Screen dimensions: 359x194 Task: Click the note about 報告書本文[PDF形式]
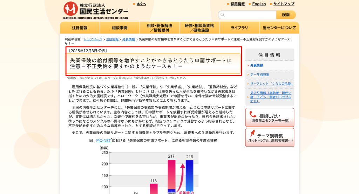127,78
